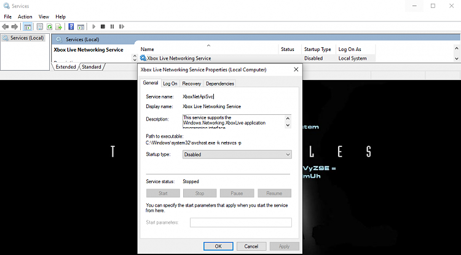Click the Disabled cell in the service row

[x=313, y=58]
